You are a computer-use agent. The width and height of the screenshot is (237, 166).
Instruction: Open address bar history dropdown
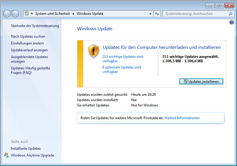[x=150, y=14]
